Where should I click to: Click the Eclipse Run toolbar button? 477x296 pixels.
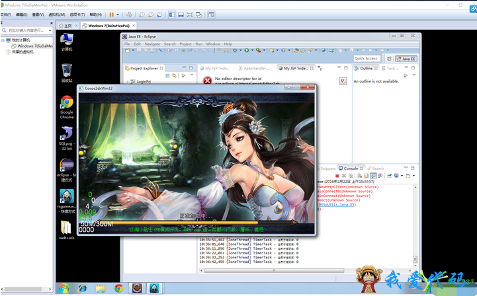click(246, 50)
